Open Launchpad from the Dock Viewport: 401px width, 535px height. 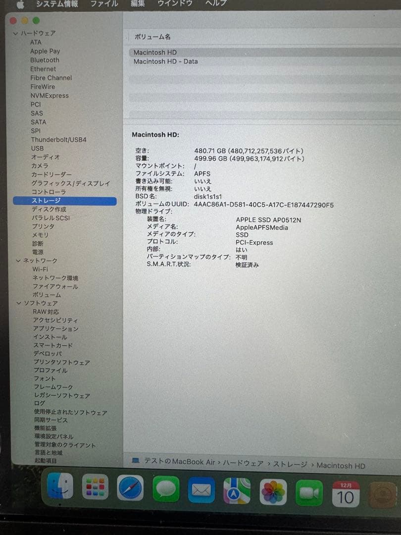click(95, 488)
